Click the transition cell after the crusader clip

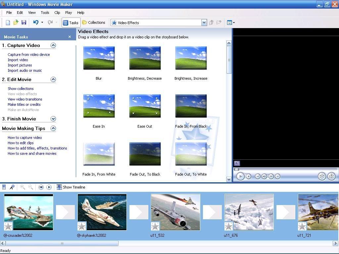[65, 212]
